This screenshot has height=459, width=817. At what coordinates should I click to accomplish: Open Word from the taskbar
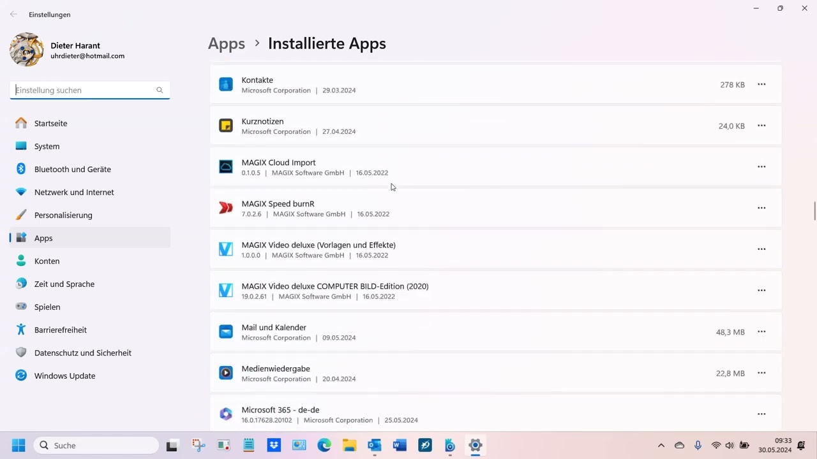pos(400,445)
